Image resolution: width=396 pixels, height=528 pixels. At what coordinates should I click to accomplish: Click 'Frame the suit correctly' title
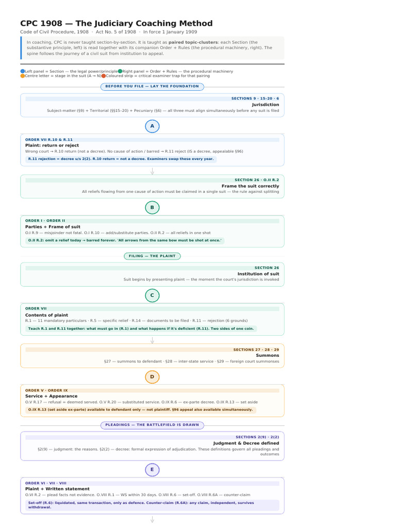(250, 186)
